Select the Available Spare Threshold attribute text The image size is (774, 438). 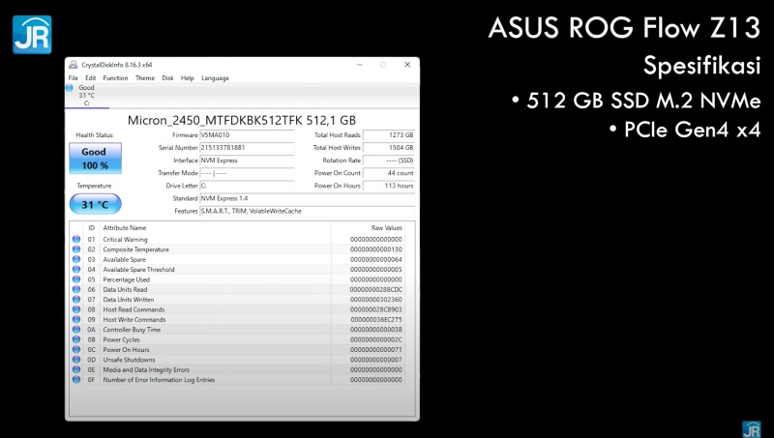coord(138,270)
